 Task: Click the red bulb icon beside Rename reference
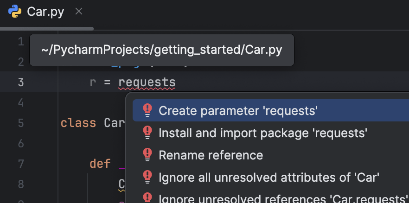(147, 154)
